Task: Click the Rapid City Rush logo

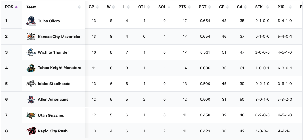Action: click(x=31, y=131)
